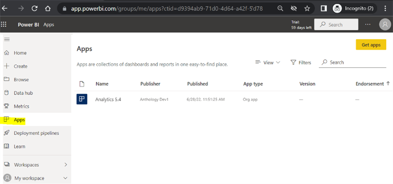The image size is (393, 184).
Task: Open Deployment pipelines in navigation
Action: (36, 133)
